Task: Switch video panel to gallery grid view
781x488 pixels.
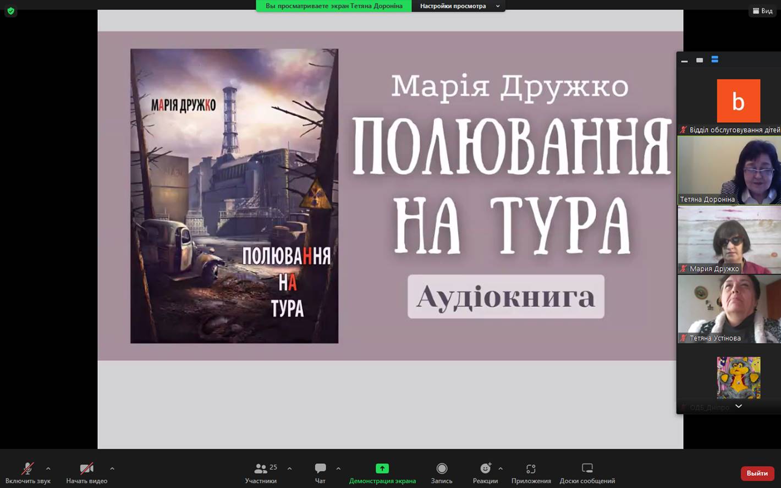Action: [715, 59]
